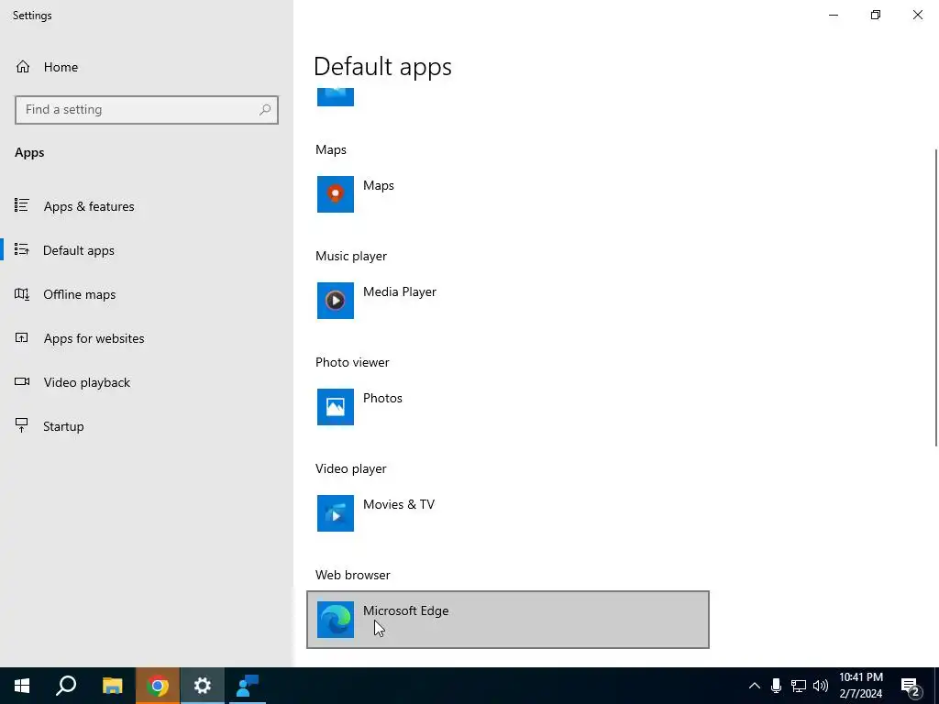Click the 'Music player' section label
The image size is (939, 704).
351,257
